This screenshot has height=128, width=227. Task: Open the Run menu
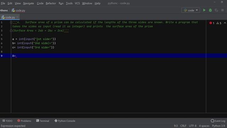click(61, 3)
